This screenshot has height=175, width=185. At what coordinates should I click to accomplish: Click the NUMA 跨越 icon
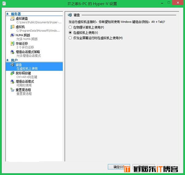(x=12, y=35)
